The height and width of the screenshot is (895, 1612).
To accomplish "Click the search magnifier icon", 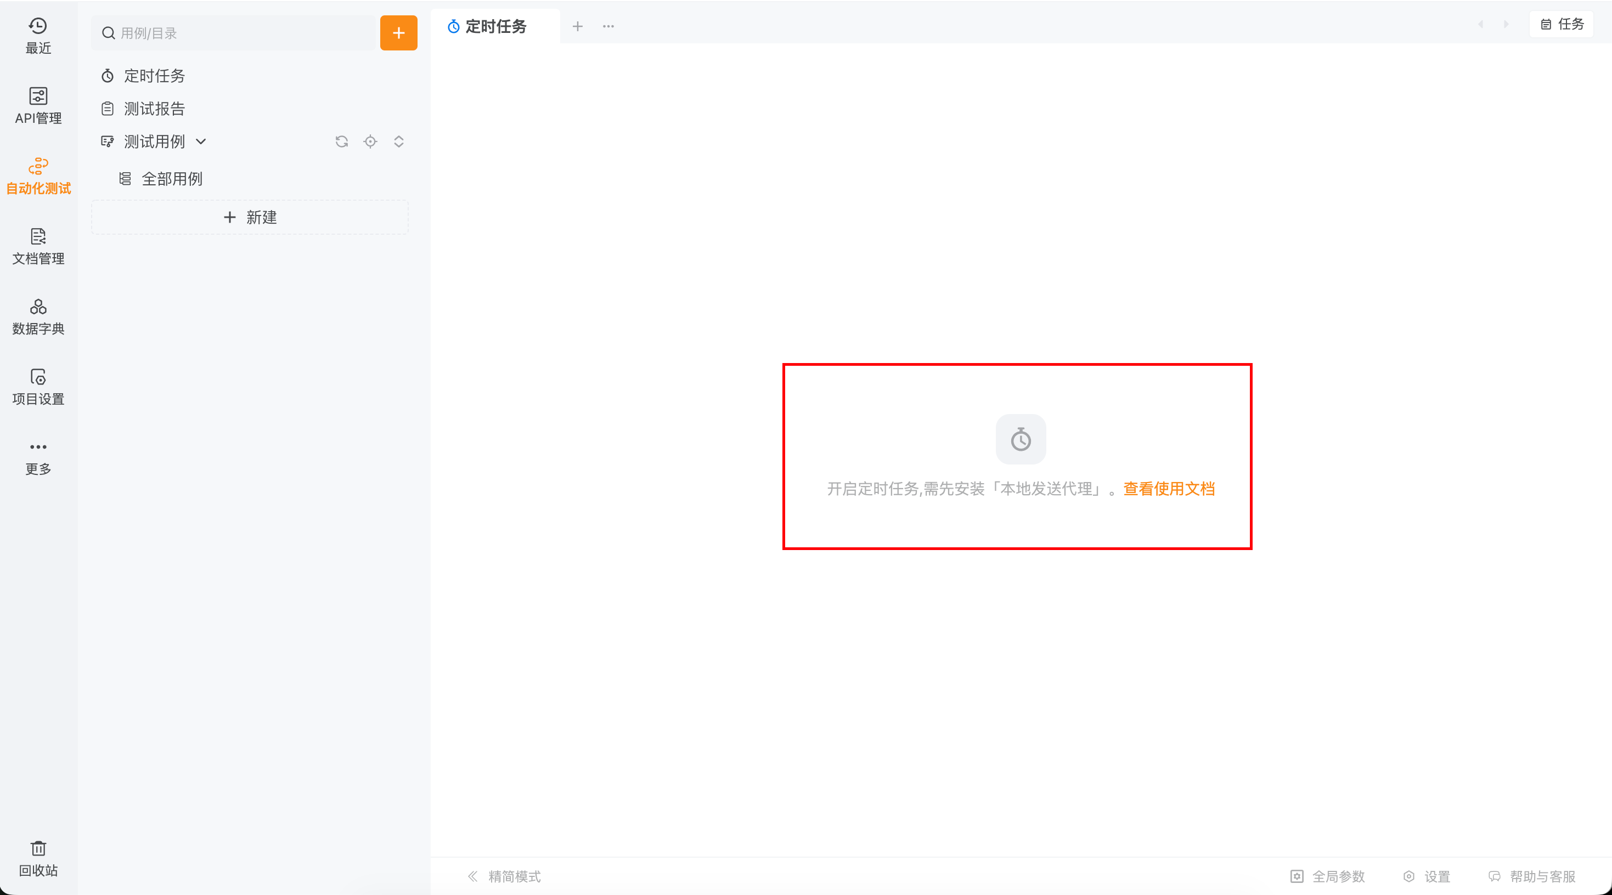I will tap(108, 32).
